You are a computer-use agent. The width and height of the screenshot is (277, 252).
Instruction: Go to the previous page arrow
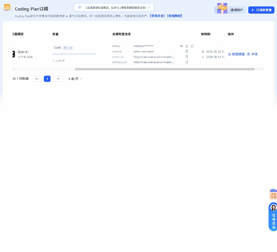(x=37, y=79)
